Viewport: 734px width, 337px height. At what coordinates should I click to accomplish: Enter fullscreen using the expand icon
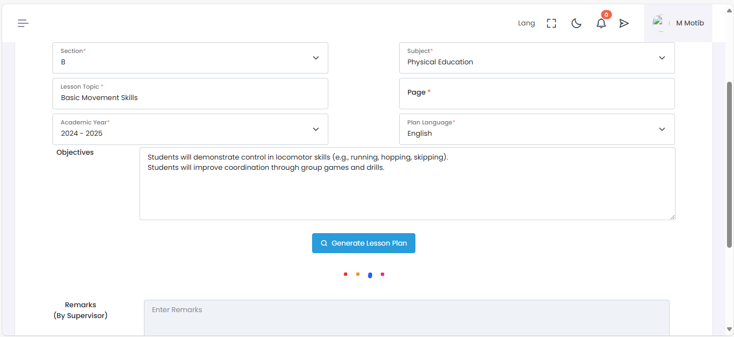[551, 23]
